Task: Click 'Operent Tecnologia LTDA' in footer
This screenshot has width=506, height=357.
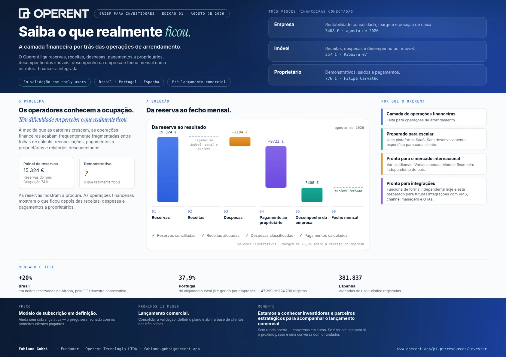Action: tap(111, 349)
